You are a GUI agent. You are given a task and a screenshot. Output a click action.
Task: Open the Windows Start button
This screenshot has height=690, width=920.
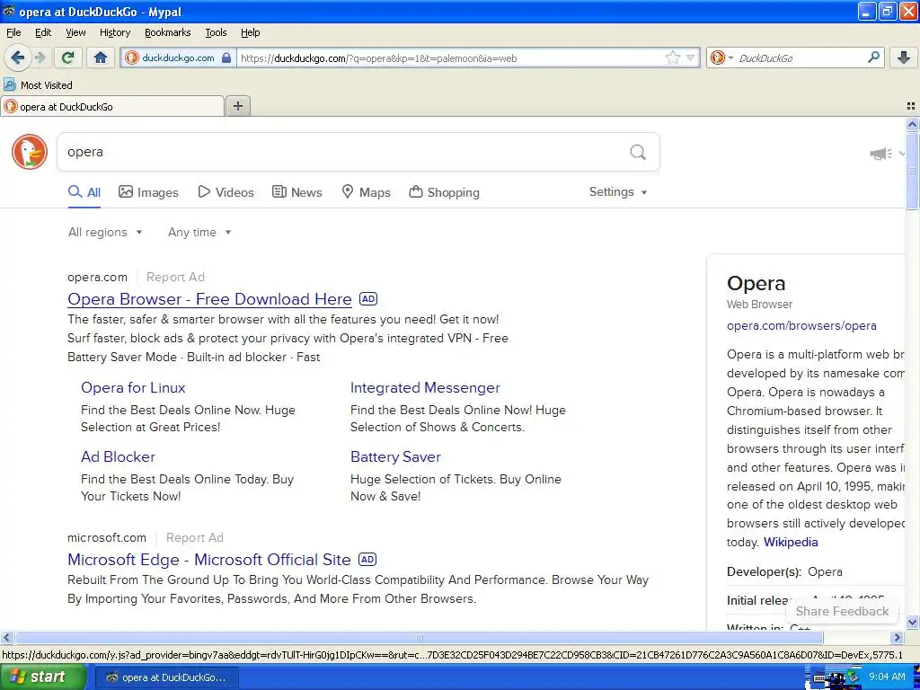click(x=43, y=677)
